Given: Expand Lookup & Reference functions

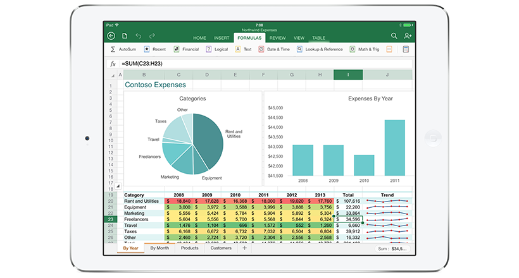Looking at the screenshot, I should click(319, 49).
